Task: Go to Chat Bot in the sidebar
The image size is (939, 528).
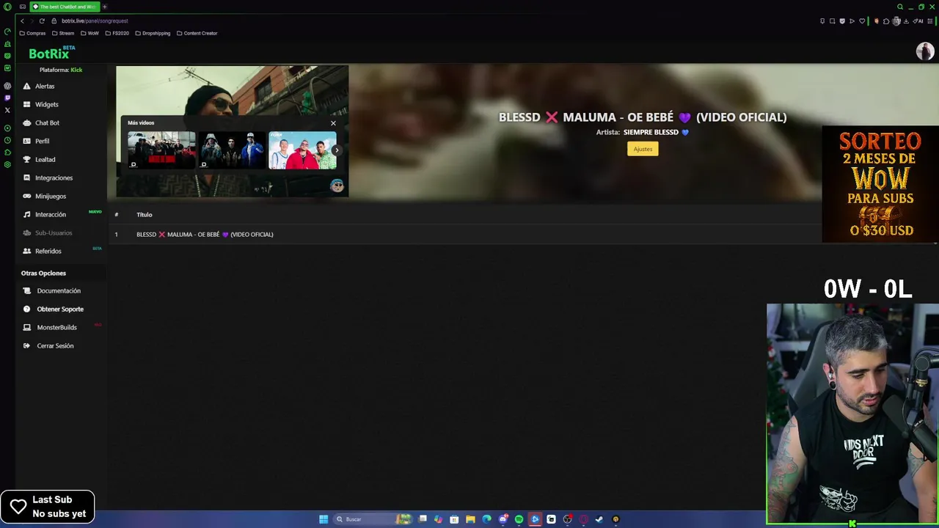Action: click(x=47, y=122)
